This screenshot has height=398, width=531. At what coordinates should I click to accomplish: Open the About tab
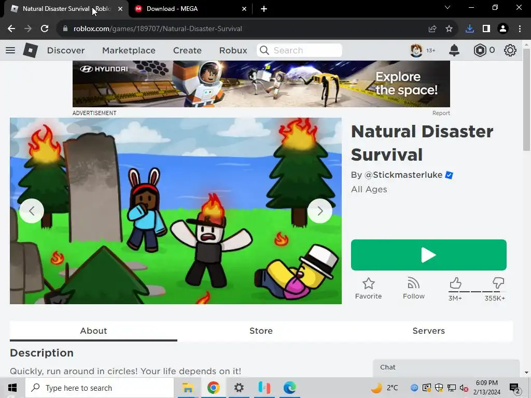93,331
